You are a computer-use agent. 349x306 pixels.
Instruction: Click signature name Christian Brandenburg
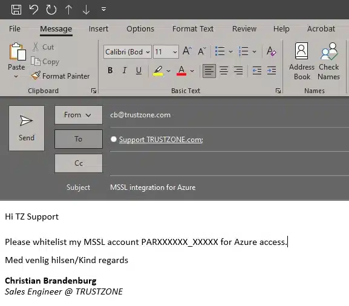click(x=51, y=281)
